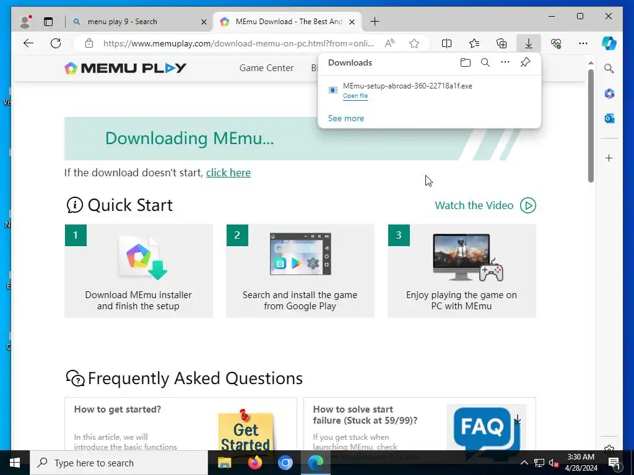Viewport: 634px width, 475px height.
Task: Click the 'click here' download link
Action: pyautogui.click(x=228, y=173)
